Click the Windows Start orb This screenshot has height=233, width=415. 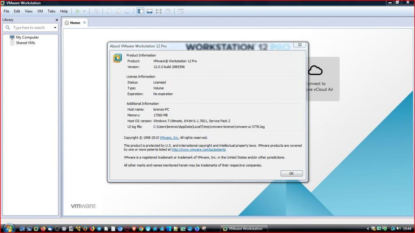9,228
